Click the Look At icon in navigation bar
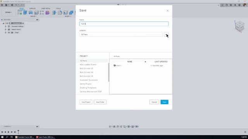Image resolution: width=248 pixels, height=139 pixels. point(114,127)
